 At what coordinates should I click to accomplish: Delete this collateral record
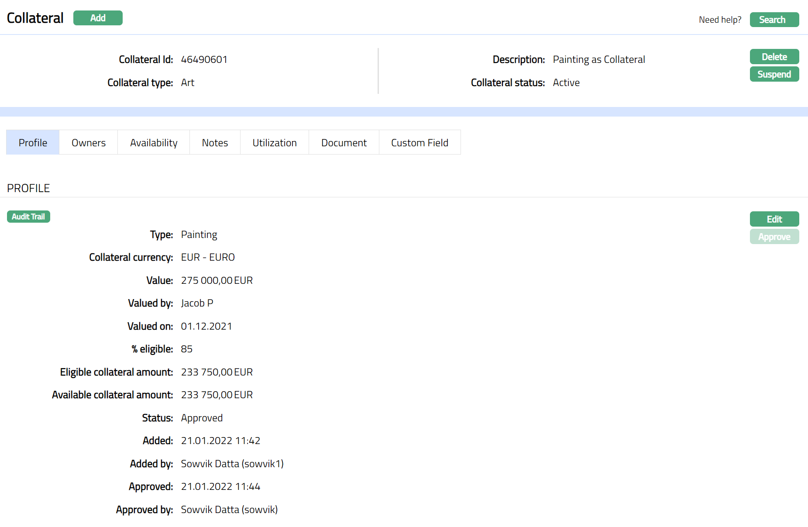774,57
